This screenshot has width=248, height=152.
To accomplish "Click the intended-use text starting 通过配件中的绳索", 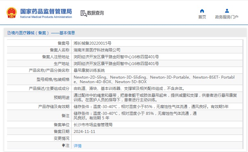I will tap(155, 97).
